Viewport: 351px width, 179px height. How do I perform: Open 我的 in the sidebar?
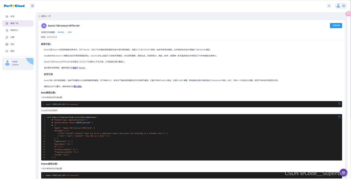(x=18, y=51)
